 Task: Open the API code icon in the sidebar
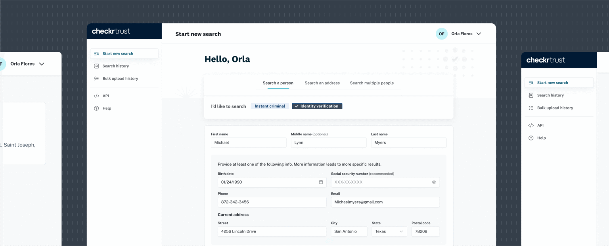point(96,95)
